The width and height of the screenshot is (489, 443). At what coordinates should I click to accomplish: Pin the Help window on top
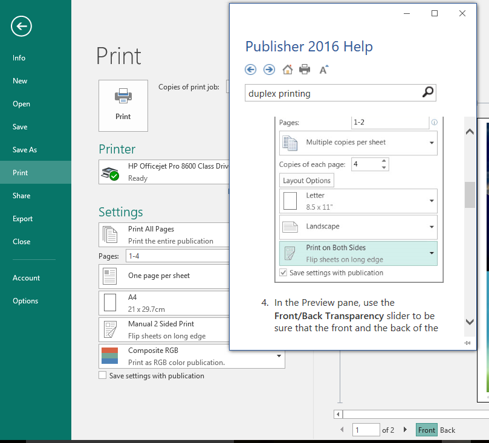(467, 343)
